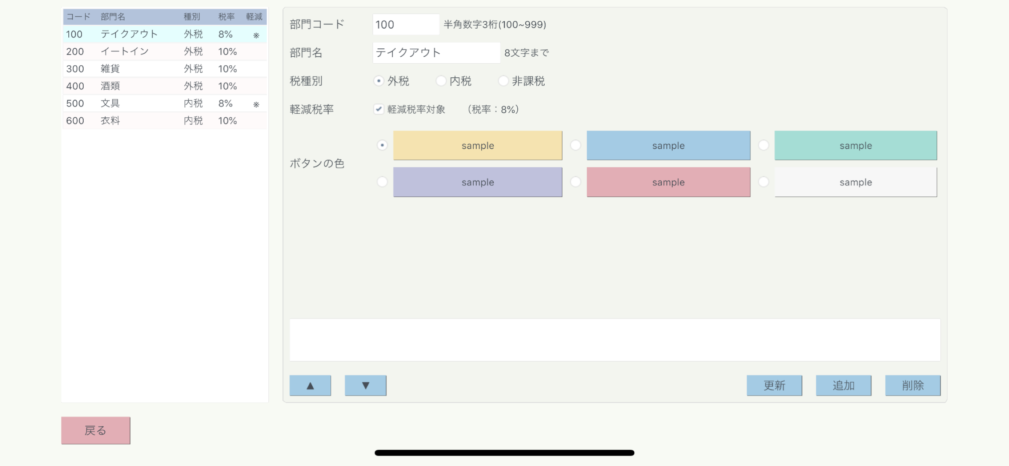This screenshot has width=1009, height=466.
Task: Click the 軽減 column header
Action: [x=254, y=17]
